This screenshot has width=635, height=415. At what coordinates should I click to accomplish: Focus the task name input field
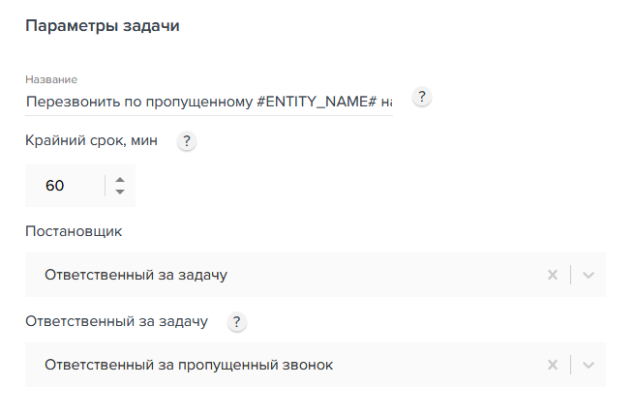[209, 101]
